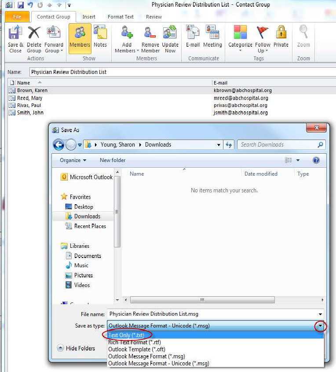Click the Redo icon in quick access toolbar

40,5
